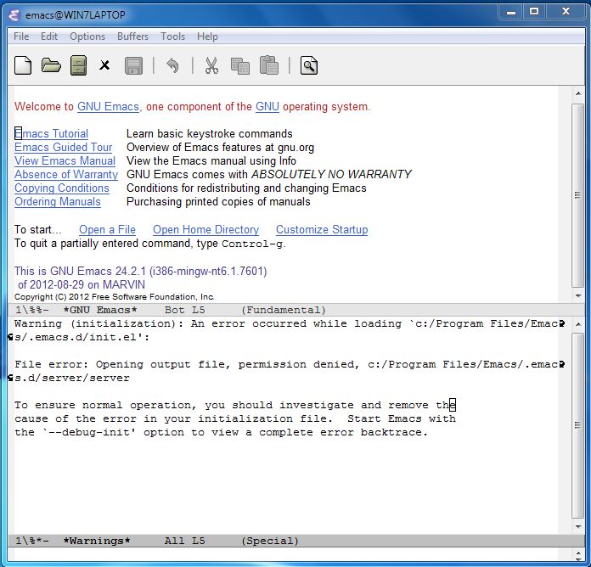This screenshot has width=591, height=567.
Task: Click '1\%%-' status at GNU Emacs mode line start
Action: (x=32, y=310)
